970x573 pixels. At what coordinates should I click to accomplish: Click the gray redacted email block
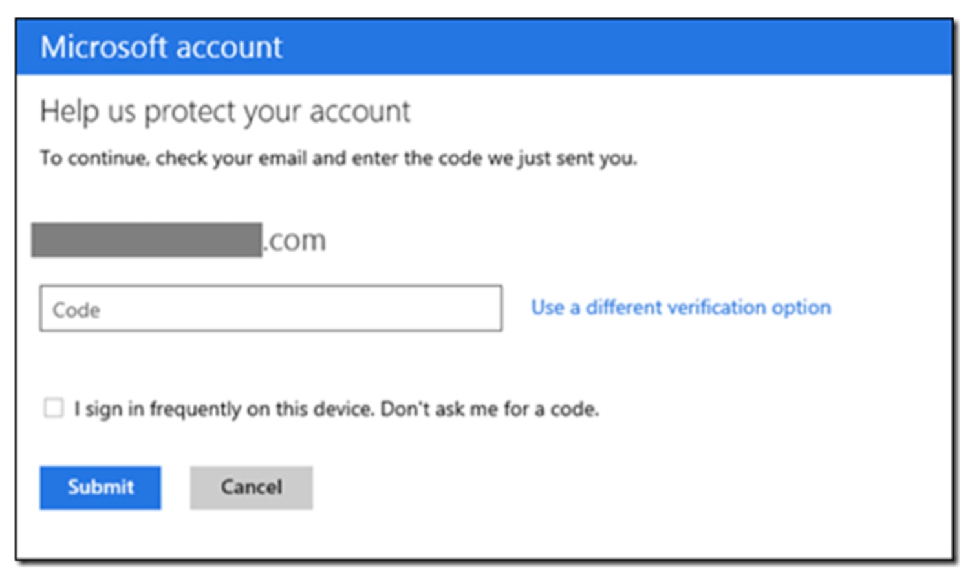click(147, 240)
